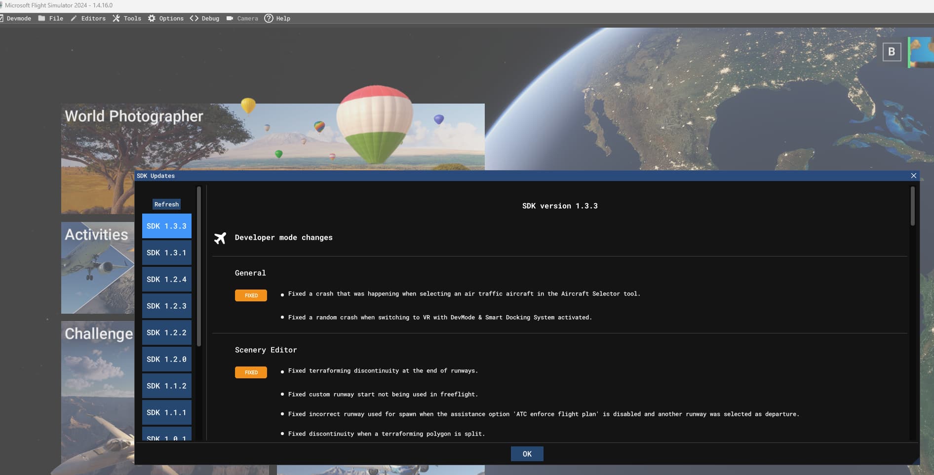
Task: Click the 'General' section heading
Action: (250, 273)
